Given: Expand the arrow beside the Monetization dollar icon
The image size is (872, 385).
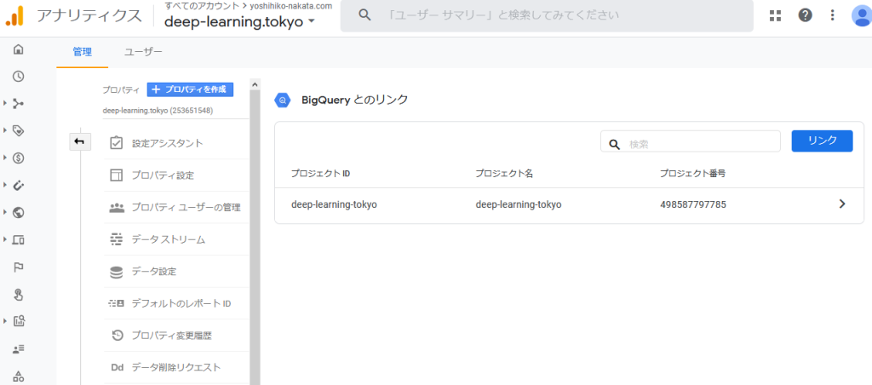Looking at the screenshot, I should click(x=5, y=158).
